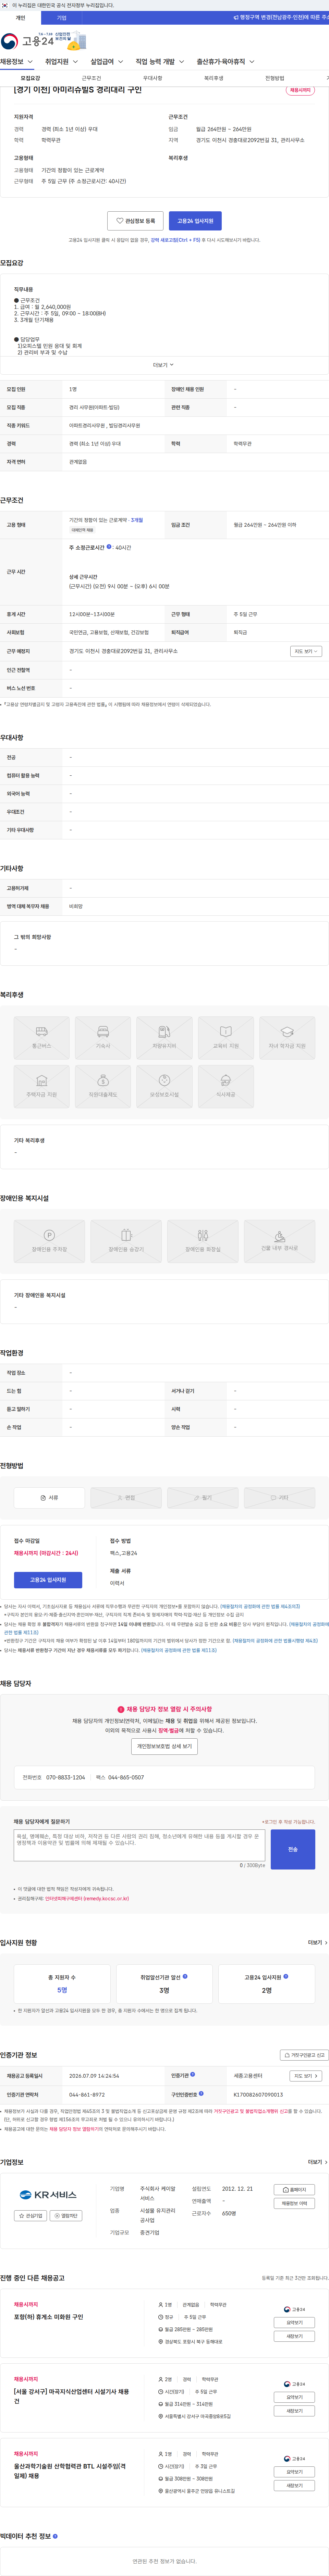Viewport: 329px width, 2576px height.
Task: Click info icon beside 빅데이터 추천 정보
Action: coord(55,2536)
